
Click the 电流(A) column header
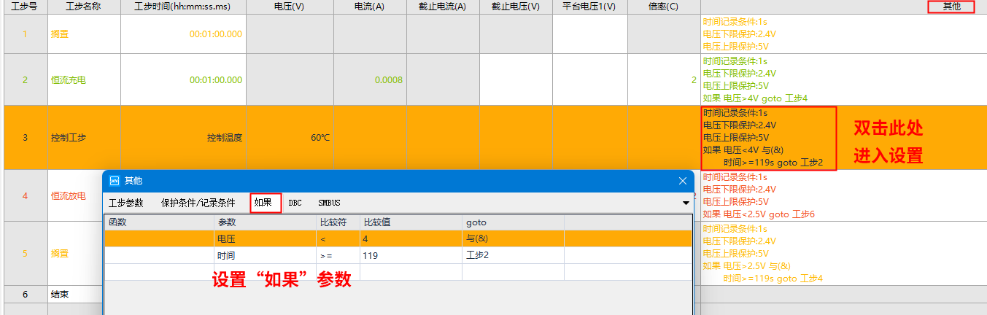[x=370, y=7]
